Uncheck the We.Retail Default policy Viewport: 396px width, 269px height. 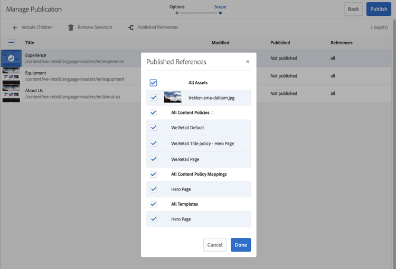click(x=153, y=128)
